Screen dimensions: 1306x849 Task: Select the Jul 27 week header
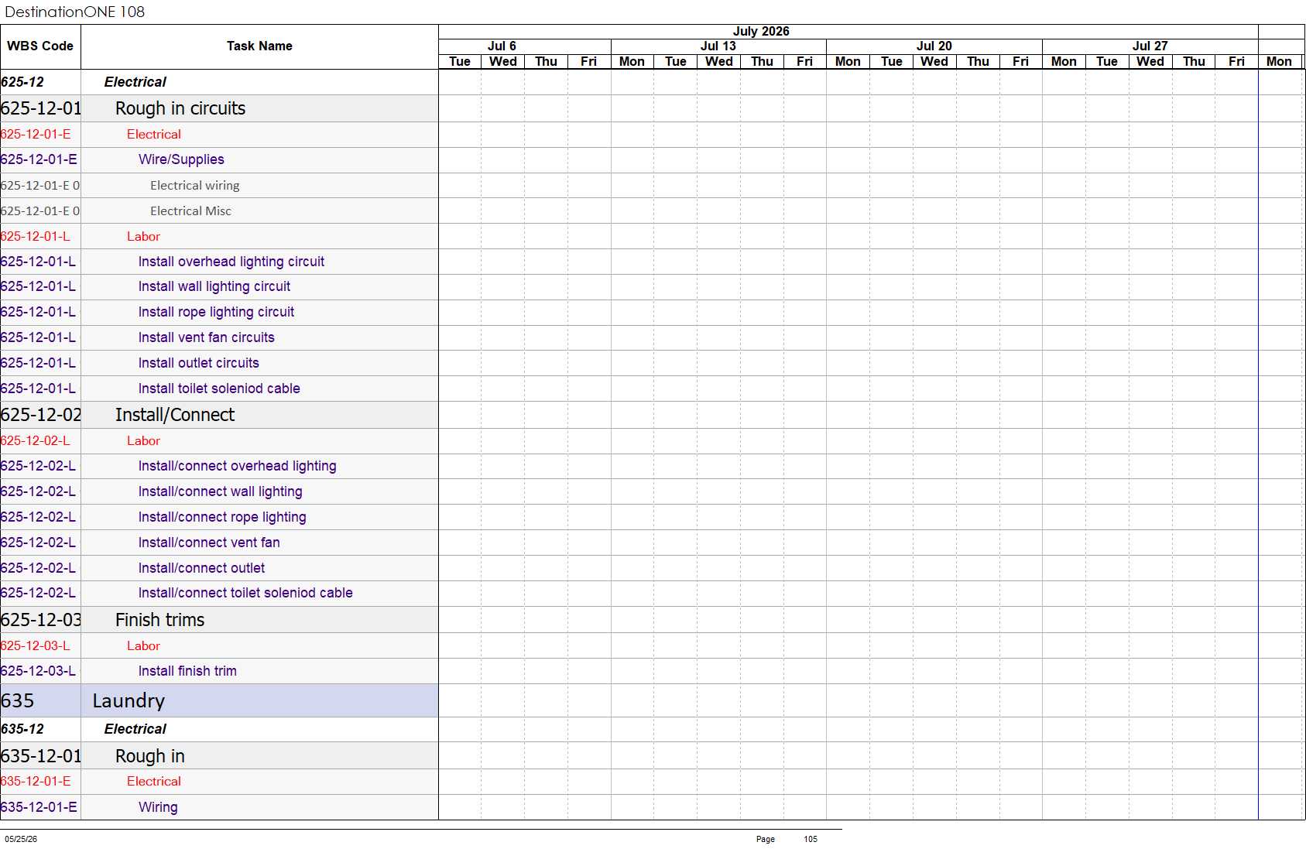(1150, 46)
